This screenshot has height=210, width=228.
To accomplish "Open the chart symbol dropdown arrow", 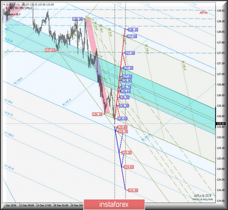I will point(4,4).
